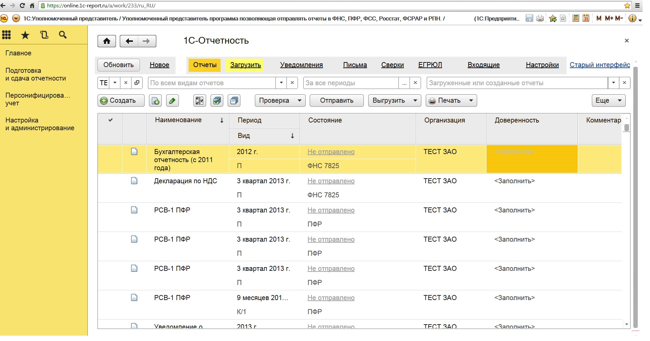Click the Search magnifier icon
This screenshot has width=650, height=341.
point(63,35)
